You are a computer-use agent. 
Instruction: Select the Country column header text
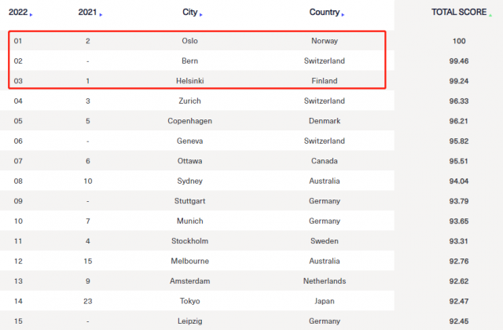click(x=325, y=13)
